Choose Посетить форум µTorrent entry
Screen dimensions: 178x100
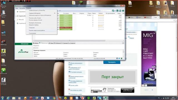[x=35, y=20]
